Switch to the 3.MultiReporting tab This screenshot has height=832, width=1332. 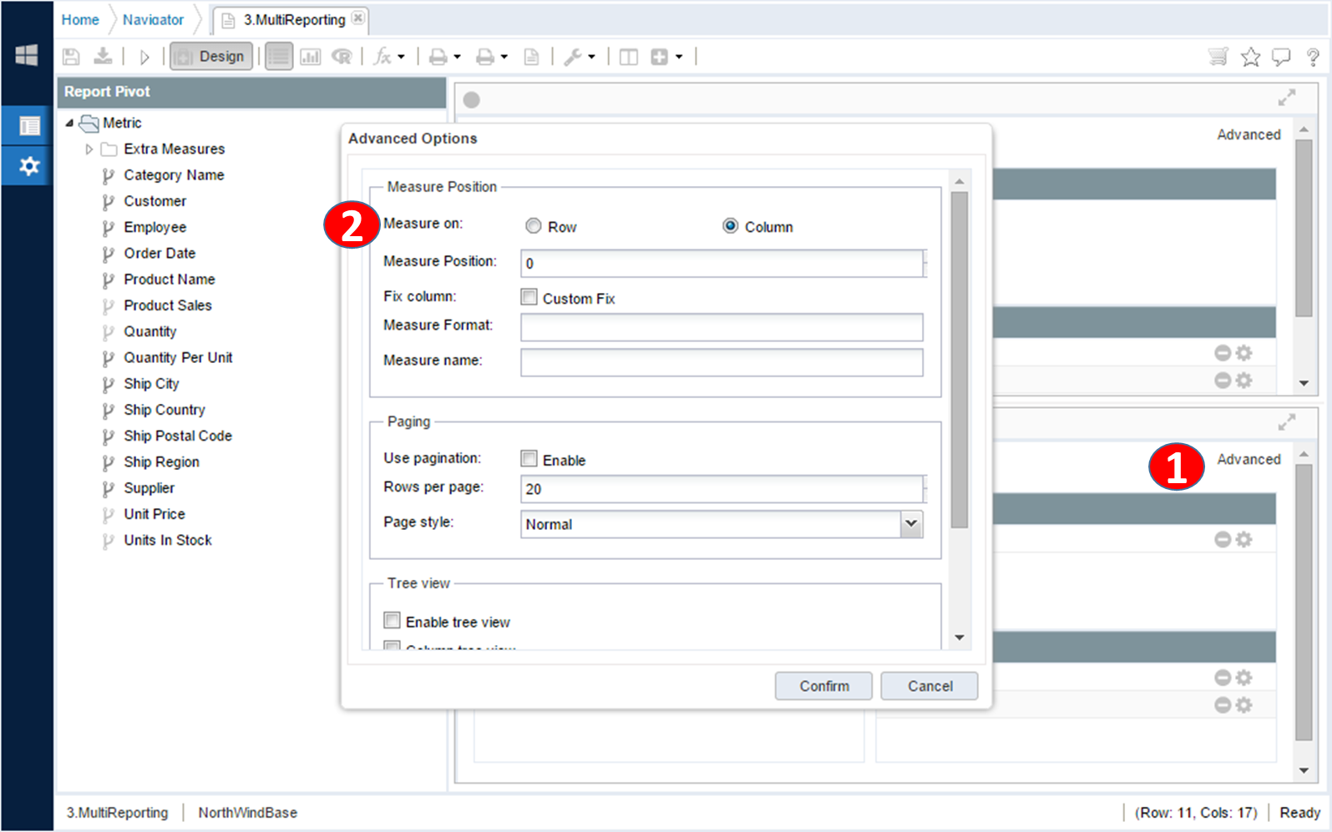point(293,20)
